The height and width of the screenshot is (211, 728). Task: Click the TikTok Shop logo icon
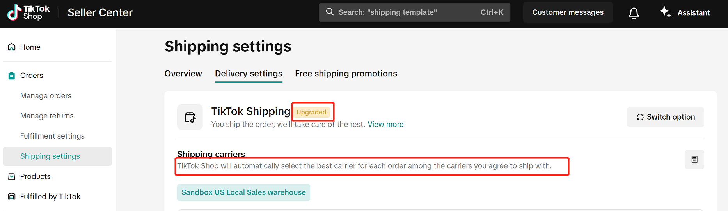click(14, 12)
